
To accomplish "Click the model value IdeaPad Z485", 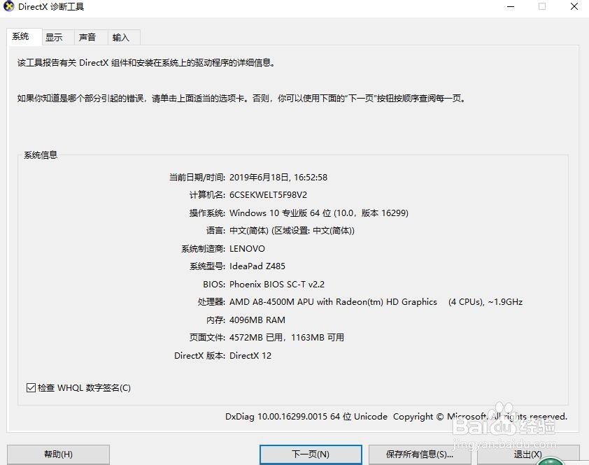I will click(x=257, y=266).
